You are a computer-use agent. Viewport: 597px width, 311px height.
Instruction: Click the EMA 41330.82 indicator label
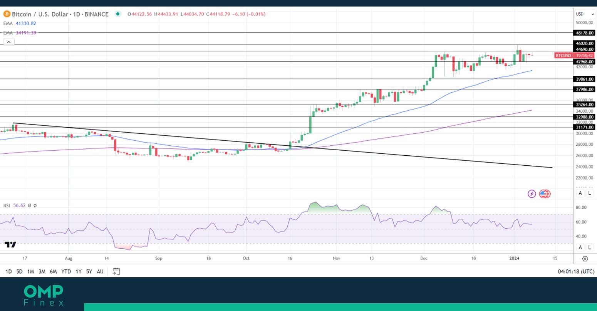(x=20, y=23)
